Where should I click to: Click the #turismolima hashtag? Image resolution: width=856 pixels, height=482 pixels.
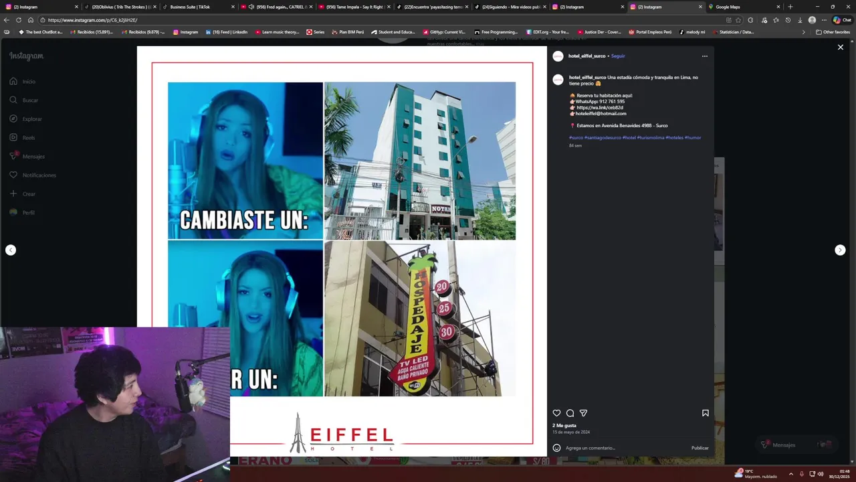click(x=651, y=137)
